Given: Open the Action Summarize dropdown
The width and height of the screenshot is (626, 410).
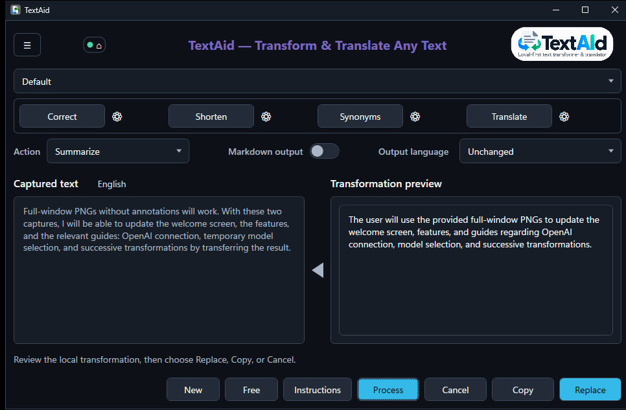Looking at the screenshot, I should [x=118, y=152].
